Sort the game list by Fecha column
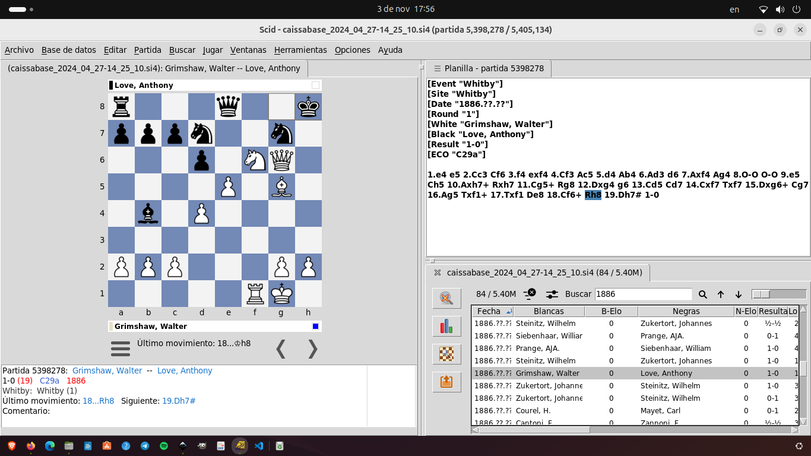The width and height of the screenshot is (811, 456). tap(493, 311)
